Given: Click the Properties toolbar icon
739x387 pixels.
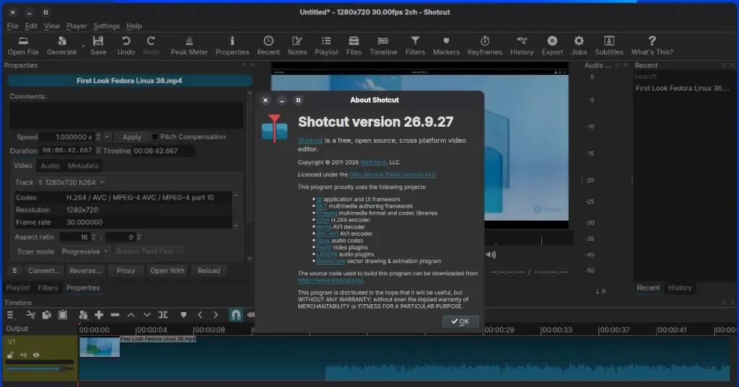Looking at the screenshot, I should coord(232,41).
